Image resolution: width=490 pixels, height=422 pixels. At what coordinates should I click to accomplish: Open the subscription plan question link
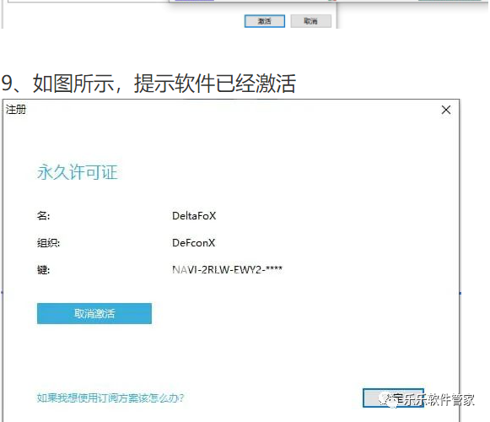(110, 398)
